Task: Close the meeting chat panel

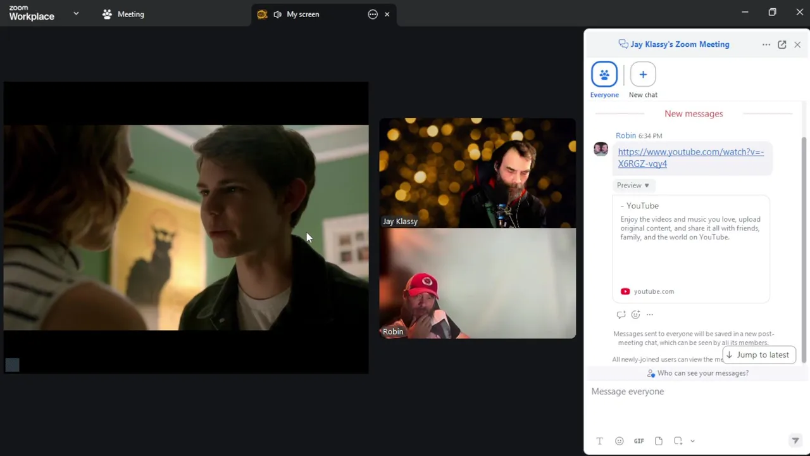Action: [x=797, y=44]
